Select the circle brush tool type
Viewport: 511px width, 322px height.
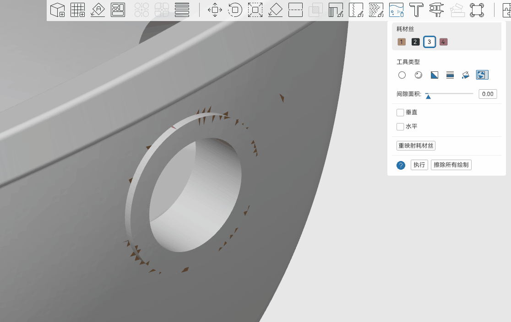[402, 75]
